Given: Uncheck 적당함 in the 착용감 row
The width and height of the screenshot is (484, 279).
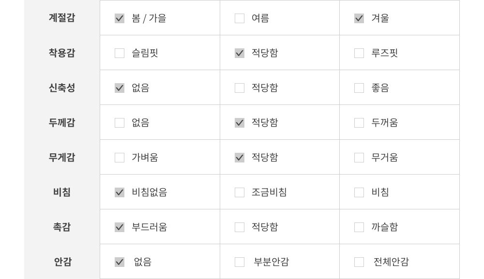Looking at the screenshot, I should click(x=240, y=53).
